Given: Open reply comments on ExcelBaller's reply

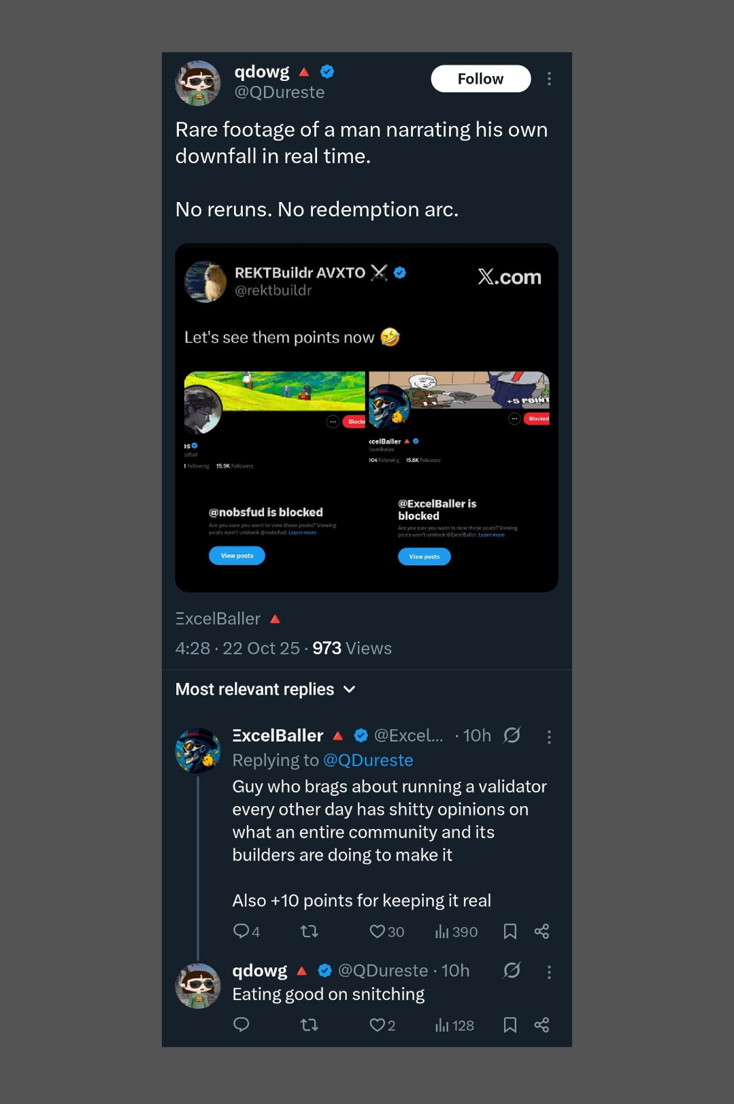Looking at the screenshot, I should (241, 931).
